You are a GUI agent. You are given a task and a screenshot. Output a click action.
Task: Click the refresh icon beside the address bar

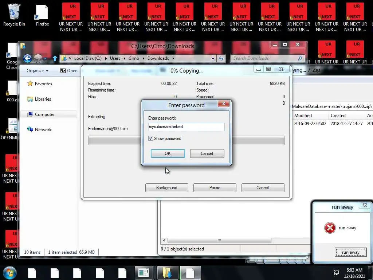pyautogui.click(x=221, y=58)
